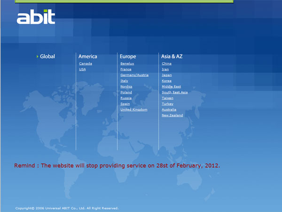The height and width of the screenshot is (212, 282).
Task: Select United Kingdom from Europe
Action: [x=134, y=109]
